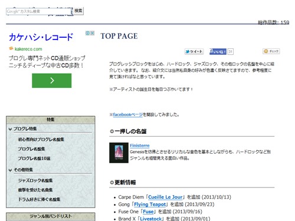Screen dimensions: 295x221
Task: Collapse the その他特集 section chevron
Action: (10, 170)
